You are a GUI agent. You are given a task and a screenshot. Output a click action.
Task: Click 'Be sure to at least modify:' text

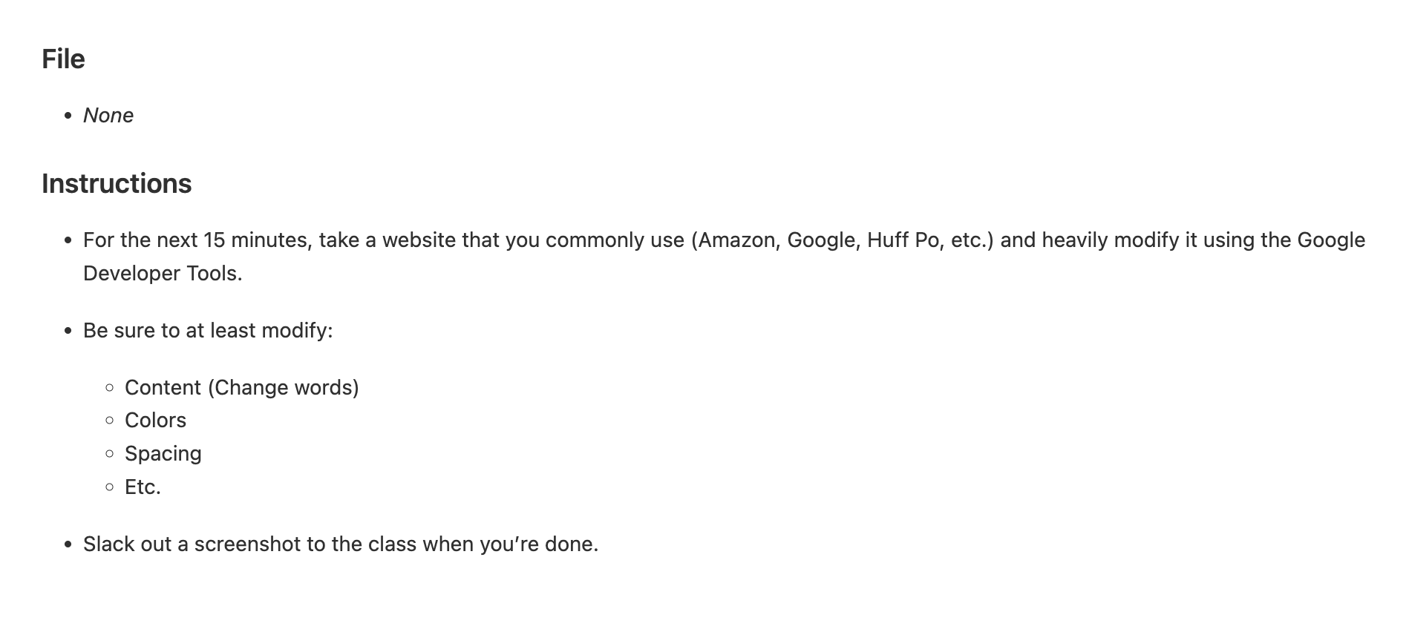pyautogui.click(x=208, y=331)
